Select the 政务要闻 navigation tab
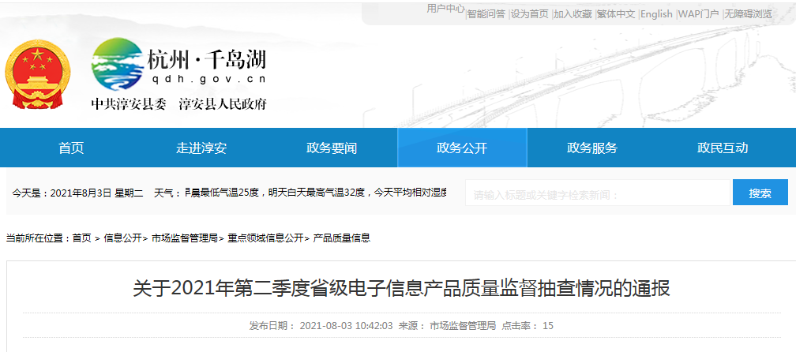Viewport: 796px width, 352px height. pyautogui.click(x=332, y=148)
